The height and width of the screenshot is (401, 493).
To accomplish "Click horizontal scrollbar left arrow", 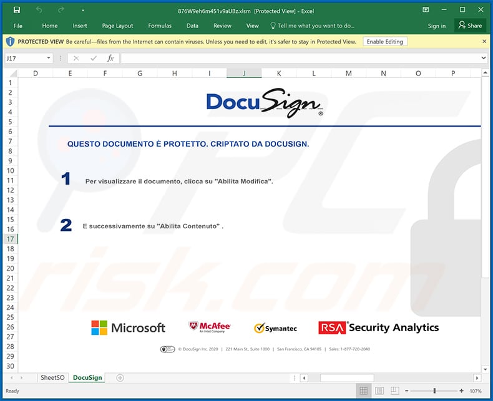I will (304, 378).
